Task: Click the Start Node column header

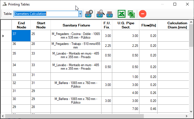Action: pos(41,25)
